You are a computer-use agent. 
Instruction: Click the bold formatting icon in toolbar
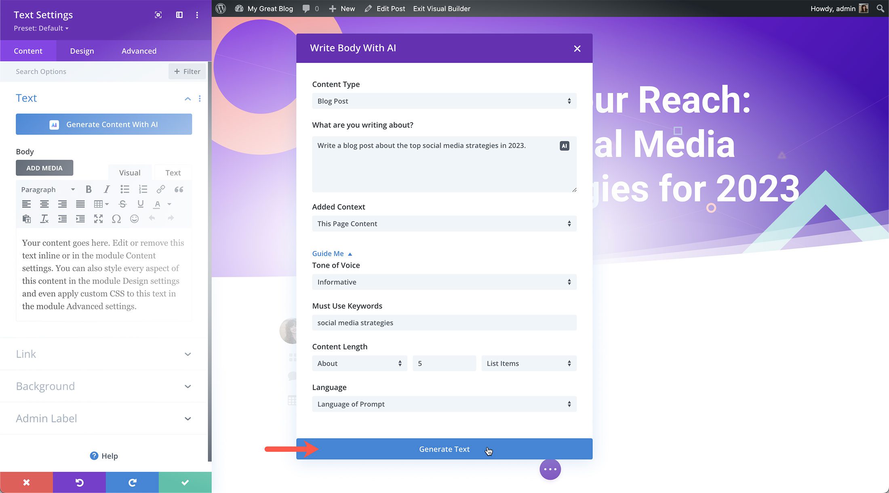(x=88, y=189)
